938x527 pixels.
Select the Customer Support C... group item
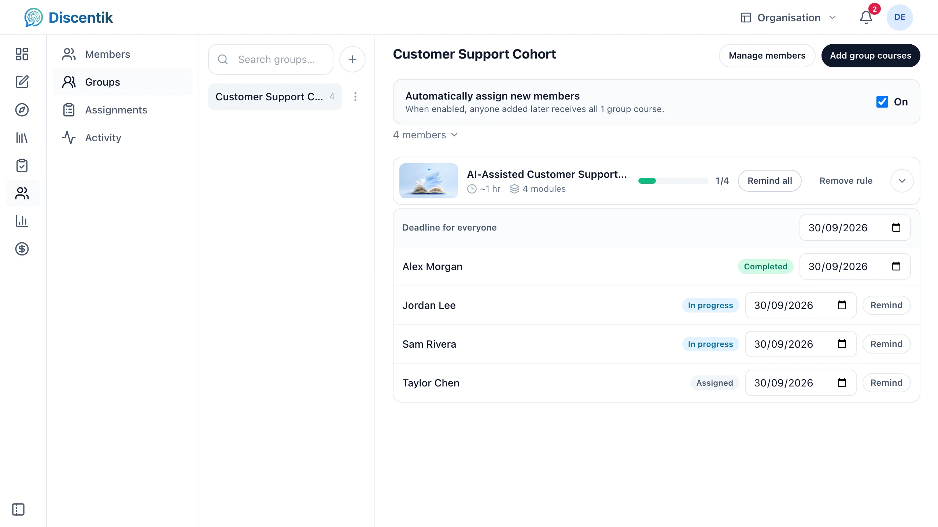click(275, 97)
